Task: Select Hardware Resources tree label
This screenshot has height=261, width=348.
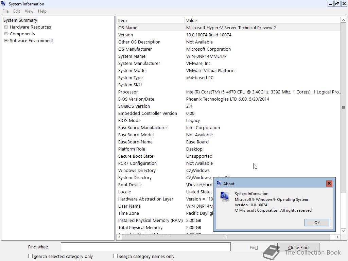Action: tap(30, 27)
